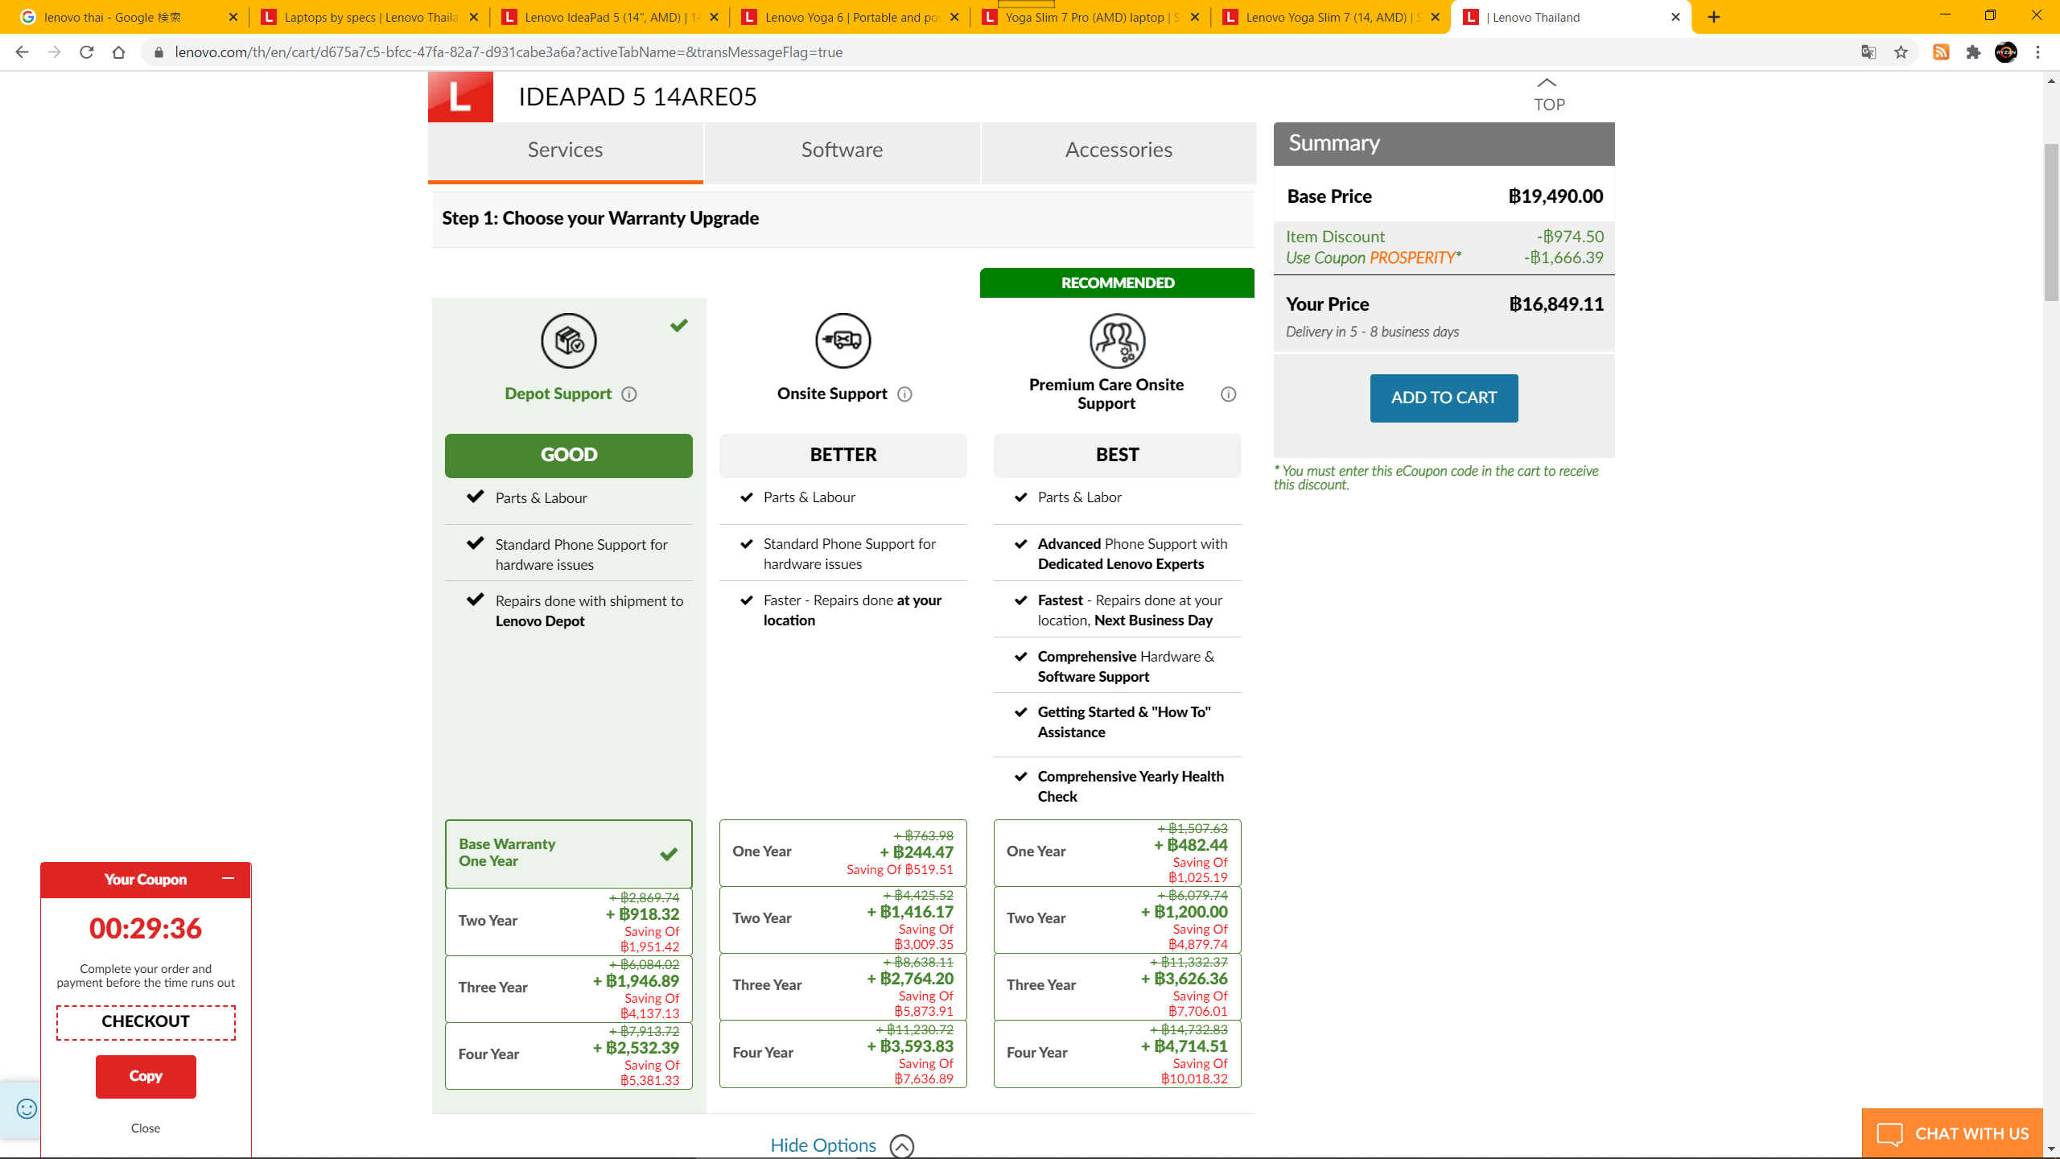Collapse options with Hide Options chevron

click(902, 1145)
